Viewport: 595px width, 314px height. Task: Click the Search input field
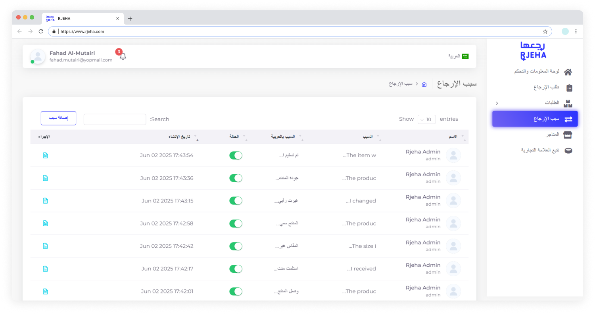115,119
